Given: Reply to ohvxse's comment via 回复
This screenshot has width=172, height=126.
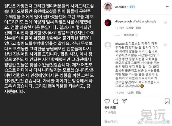Looking at the screenshot, I should tap(139, 93).
